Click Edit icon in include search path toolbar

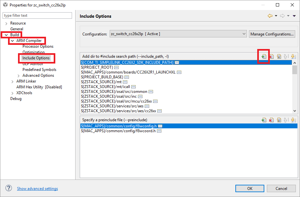tap(279, 56)
